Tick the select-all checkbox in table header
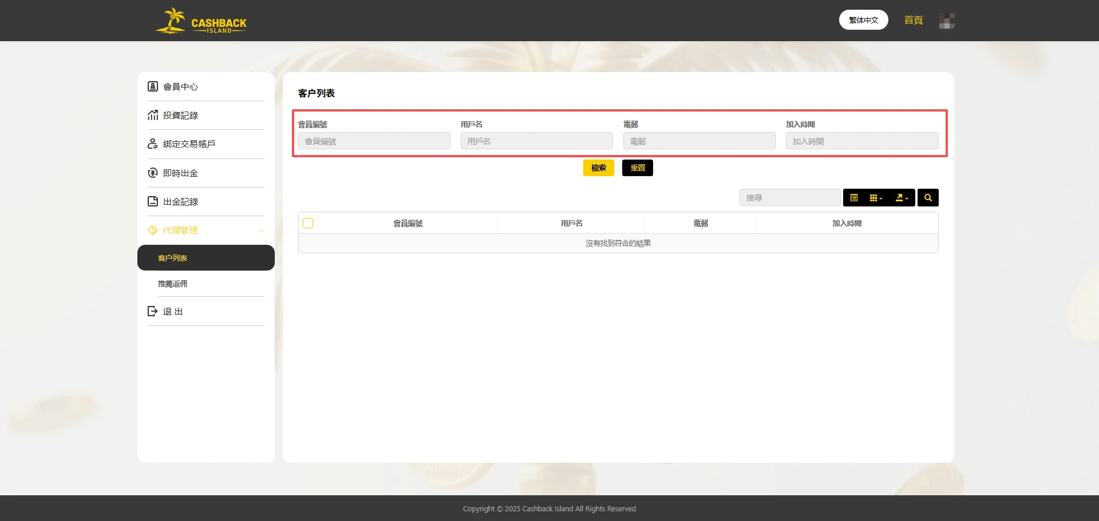Viewport: 1099px width, 521px height. tap(308, 223)
